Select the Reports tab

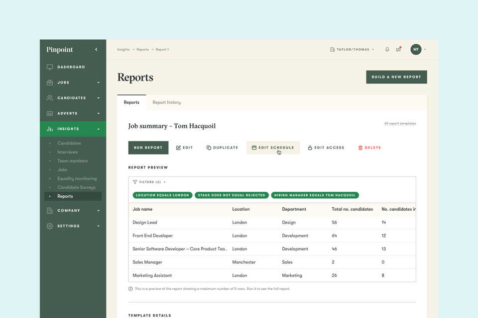tap(131, 102)
